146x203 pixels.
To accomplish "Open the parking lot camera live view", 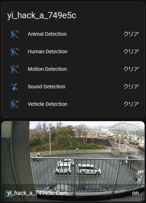I will tap(73, 161).
